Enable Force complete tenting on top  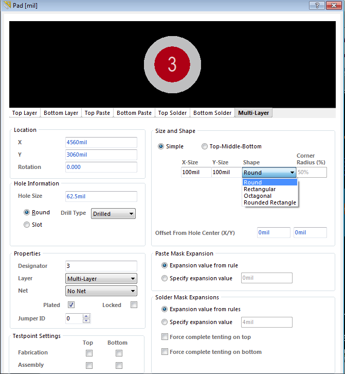click(165, 337)
